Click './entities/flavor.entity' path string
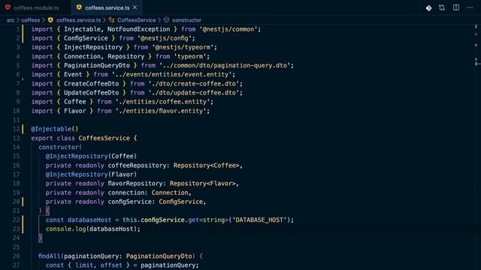Viewport: 481px width, 270px height. [161, 111]
